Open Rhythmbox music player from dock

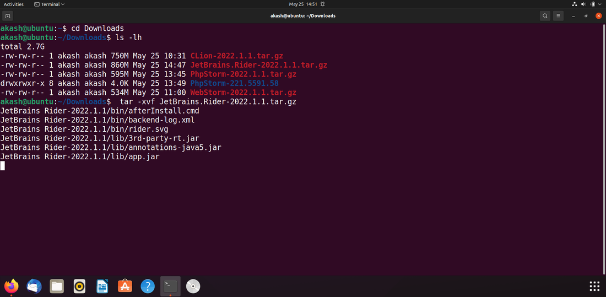pos(80,286)
